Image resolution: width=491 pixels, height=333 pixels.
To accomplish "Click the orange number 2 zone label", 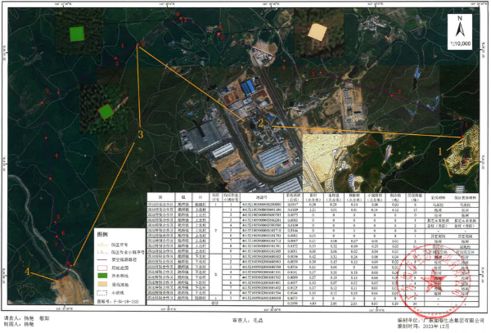I will pyautogui.click(x=261, y=120).
